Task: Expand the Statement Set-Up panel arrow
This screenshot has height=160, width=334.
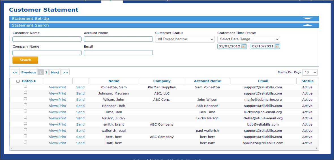Action: click(307, 19)
